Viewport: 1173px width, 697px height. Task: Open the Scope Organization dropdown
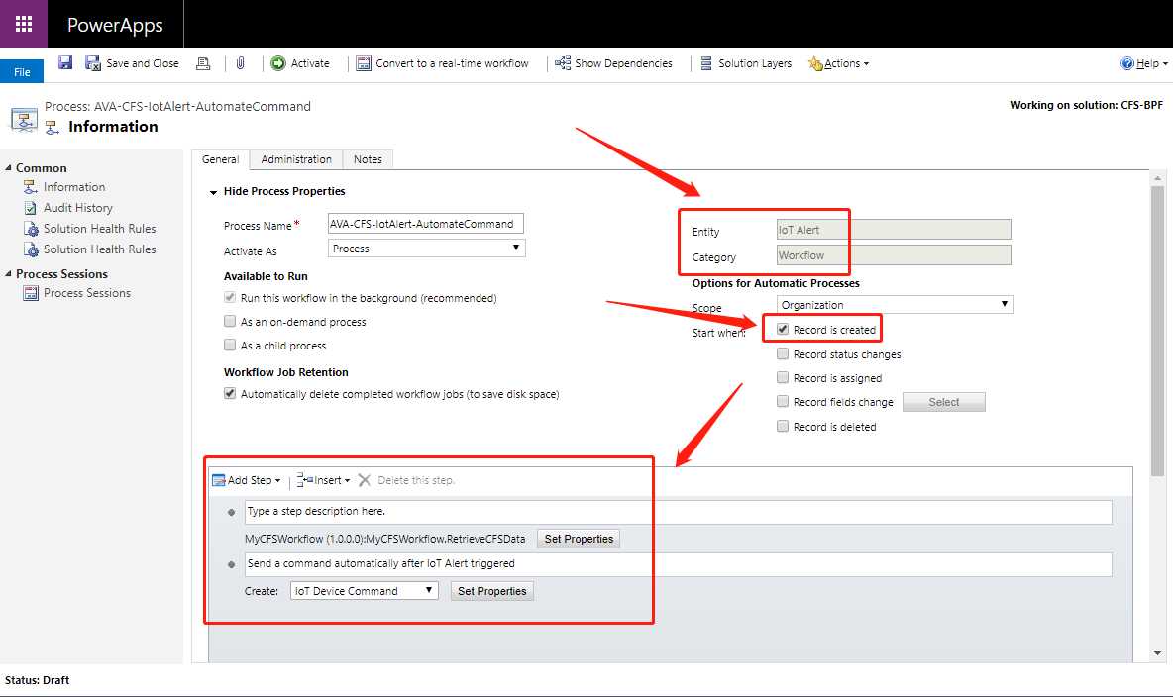pos(895,304)
